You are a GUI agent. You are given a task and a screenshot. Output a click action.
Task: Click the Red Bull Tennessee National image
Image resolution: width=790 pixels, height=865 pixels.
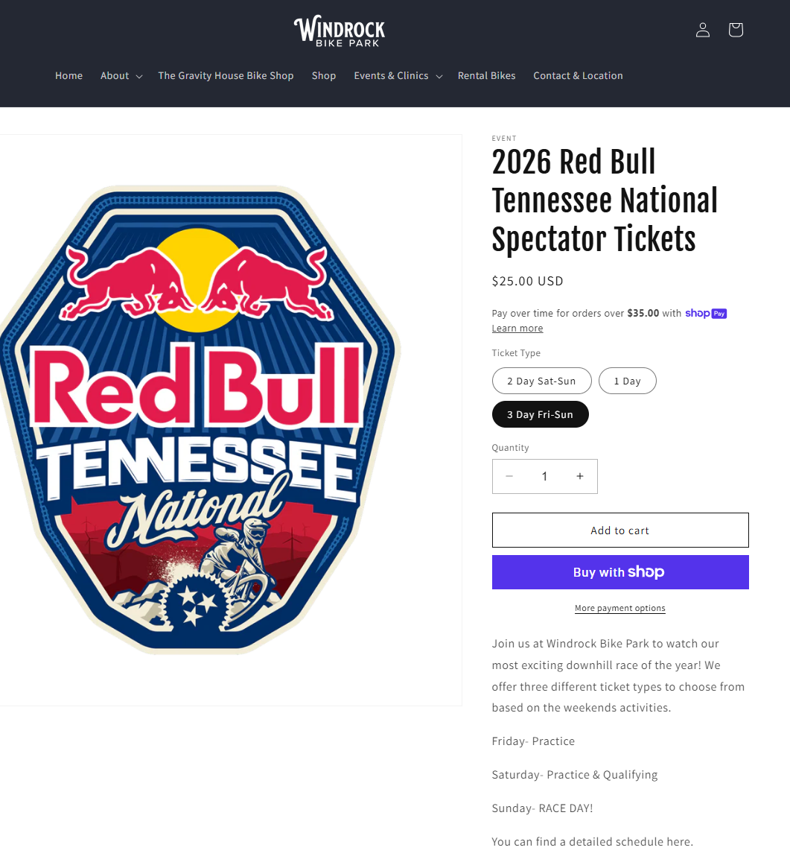[x=201, y=419]
